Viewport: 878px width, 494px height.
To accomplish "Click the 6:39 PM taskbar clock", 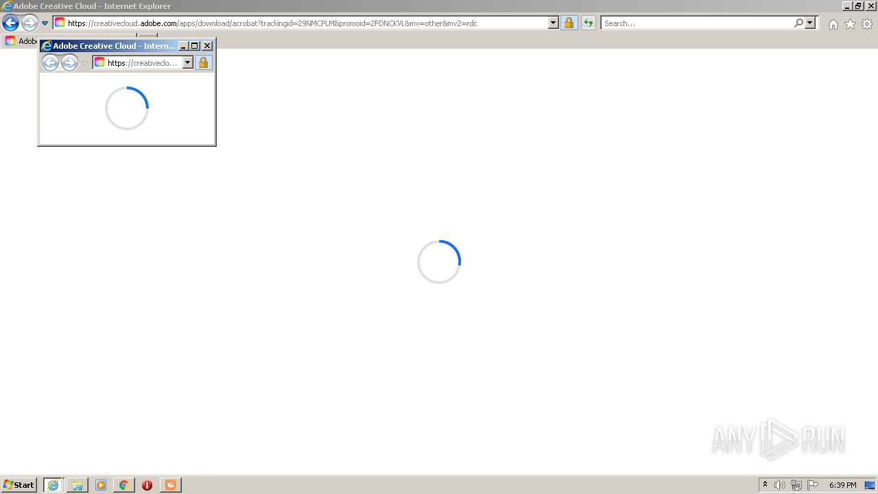I will (842, 485).
